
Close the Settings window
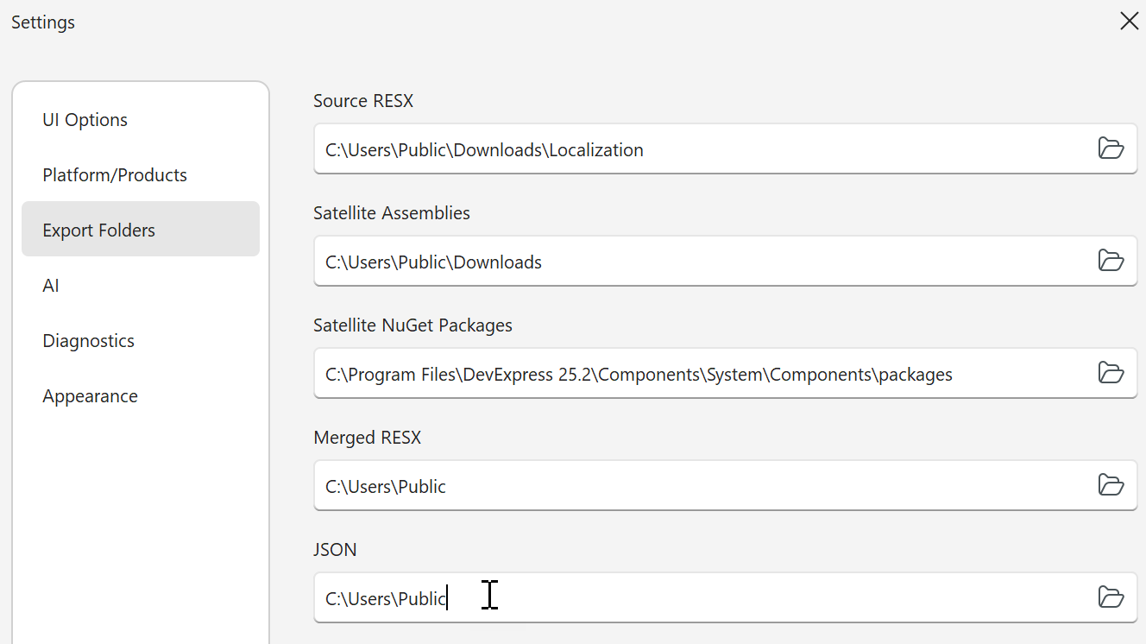[1129, 22]
